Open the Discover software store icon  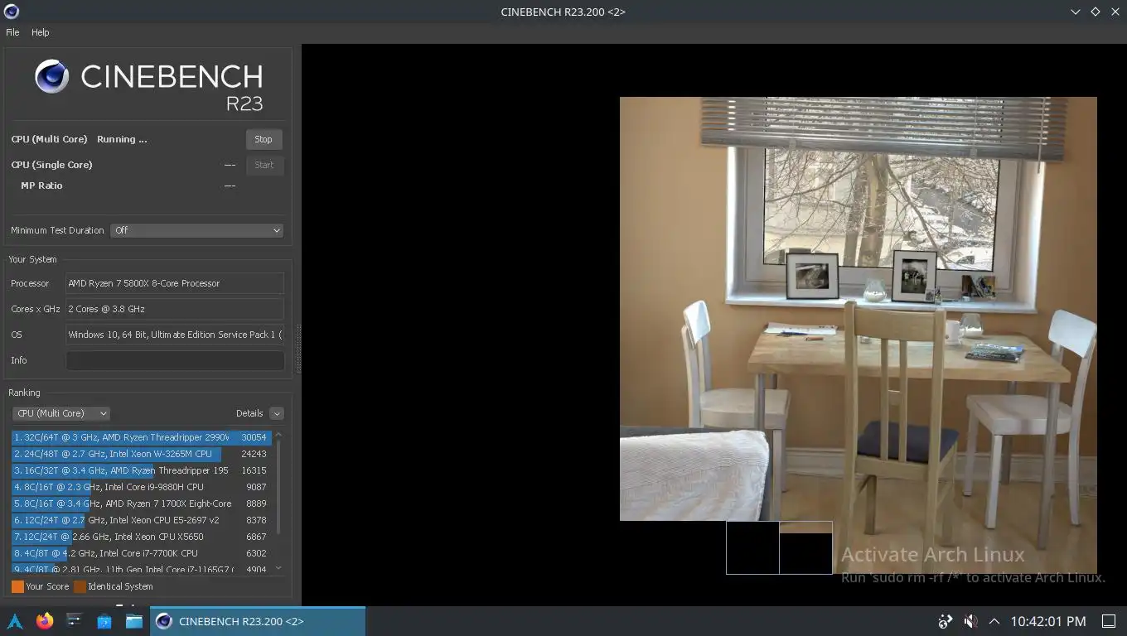104,621
